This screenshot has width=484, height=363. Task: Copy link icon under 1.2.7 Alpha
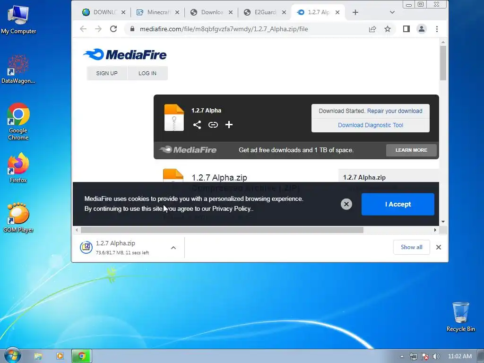click(213, 125)
